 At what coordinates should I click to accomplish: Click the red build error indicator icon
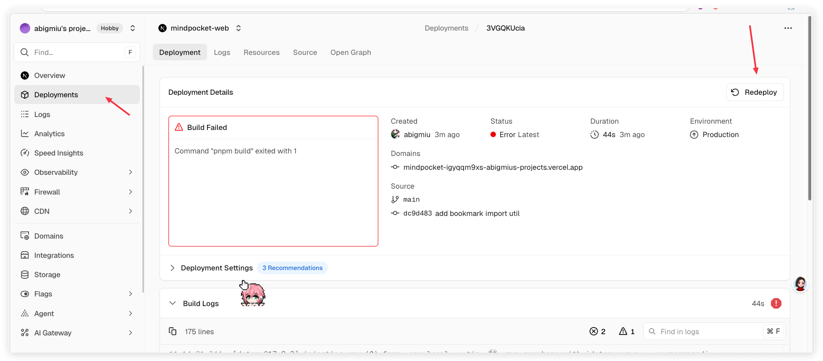[x=776, y=304]
